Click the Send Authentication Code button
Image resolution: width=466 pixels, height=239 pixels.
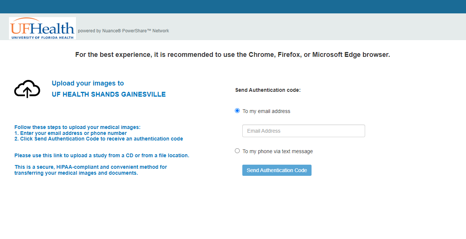tap(277, 170)
